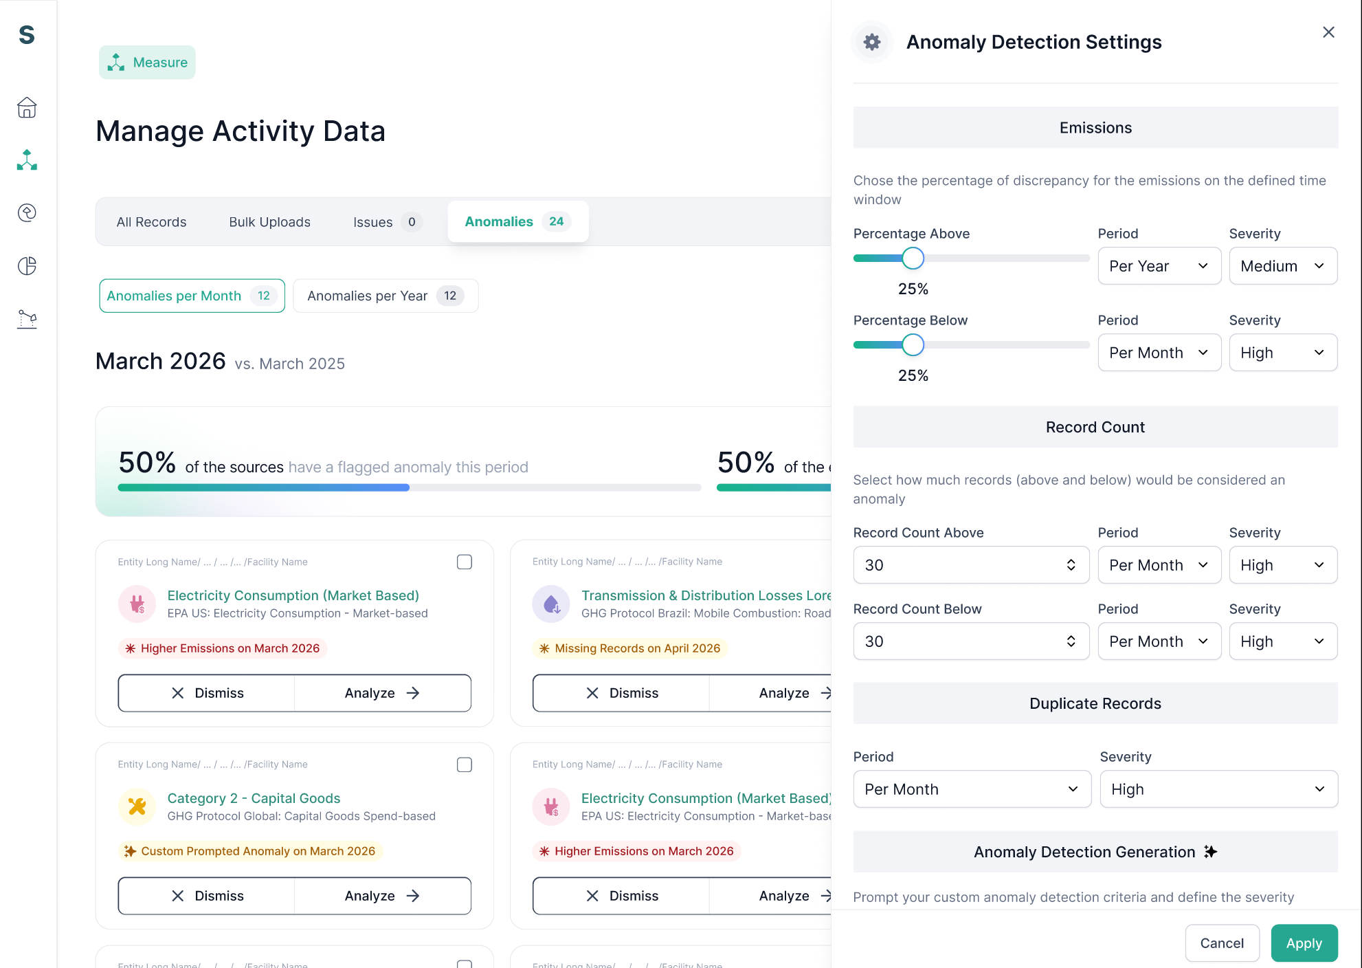Open Period dropdown for Percentage Below

1159,353
